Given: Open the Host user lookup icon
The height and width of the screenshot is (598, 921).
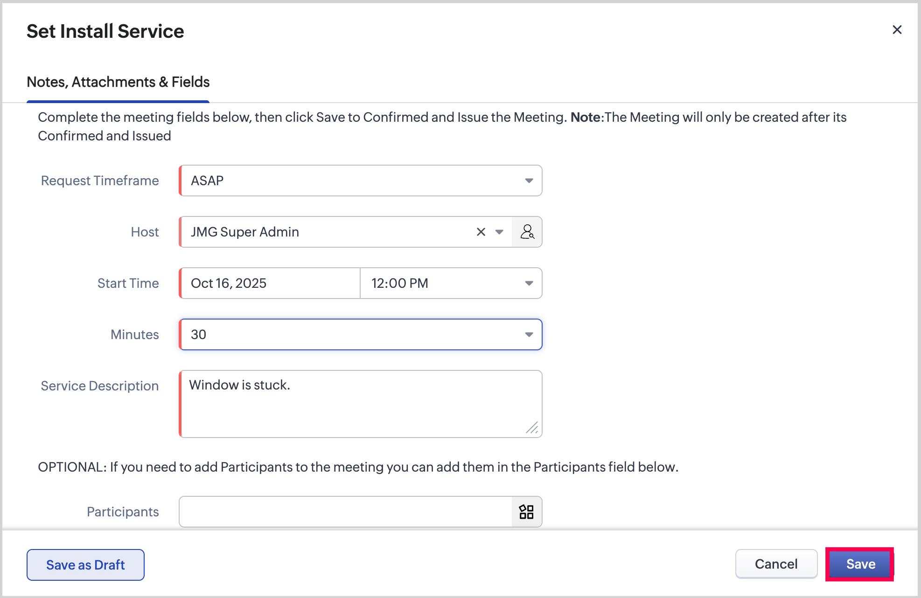Looking at the screenshot, I should 527,232.
